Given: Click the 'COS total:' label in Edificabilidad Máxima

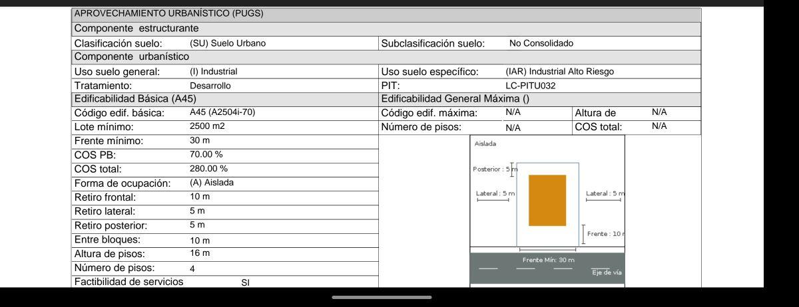Looking at the screenshot, I should 599,126.
